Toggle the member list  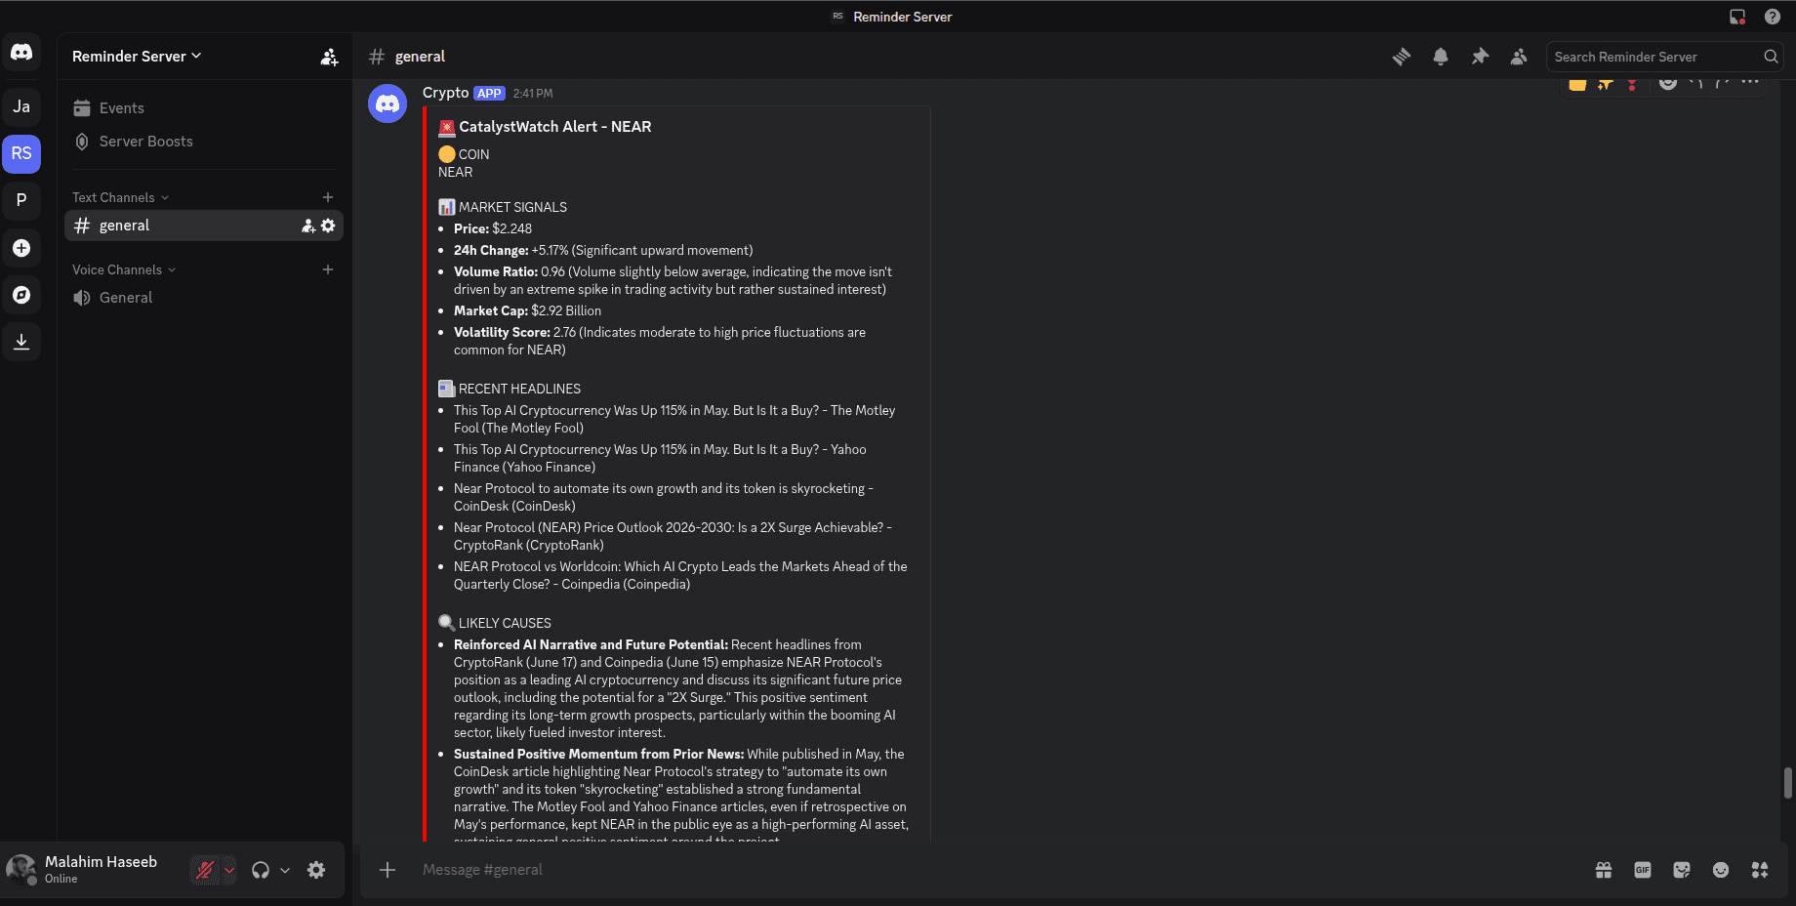(x=1519, y=57)
